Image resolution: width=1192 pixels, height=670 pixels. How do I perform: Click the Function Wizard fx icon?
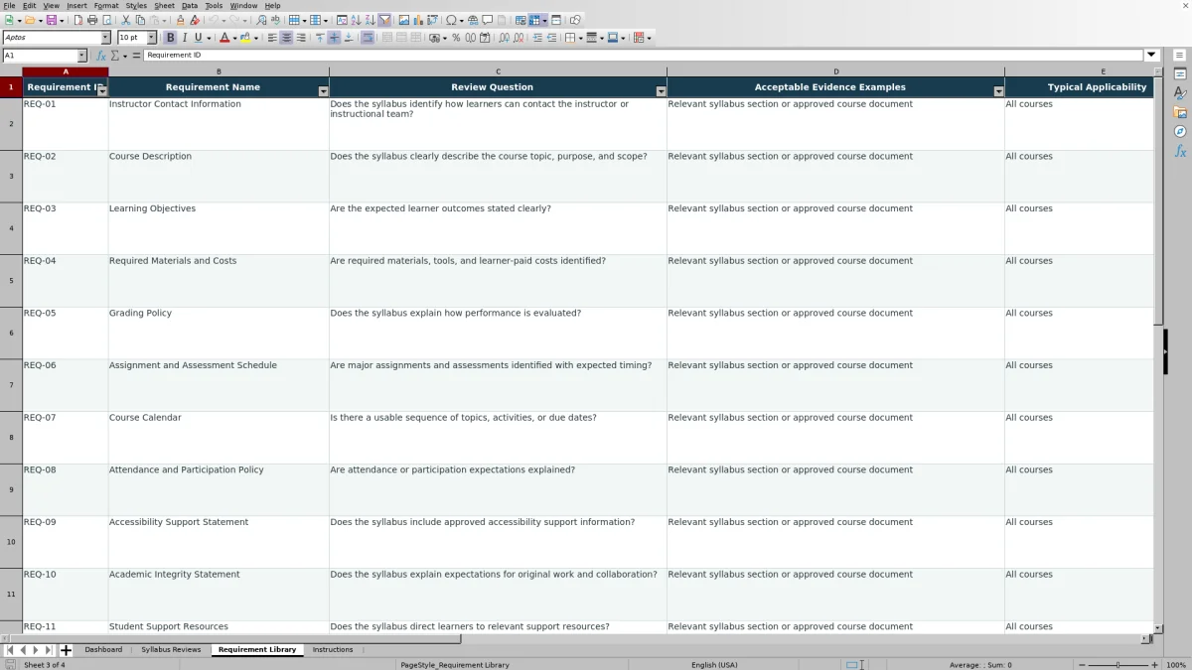(100, 56)
